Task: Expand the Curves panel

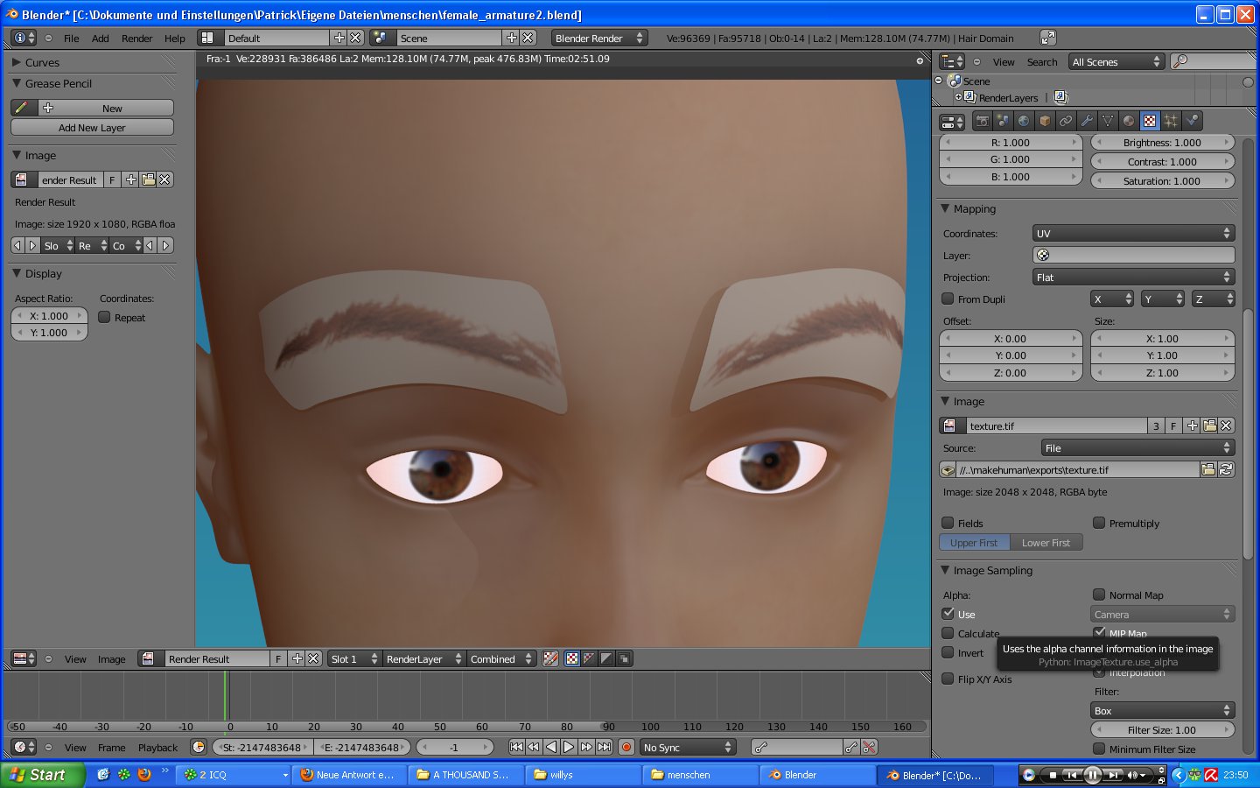Action: (17, 62)
